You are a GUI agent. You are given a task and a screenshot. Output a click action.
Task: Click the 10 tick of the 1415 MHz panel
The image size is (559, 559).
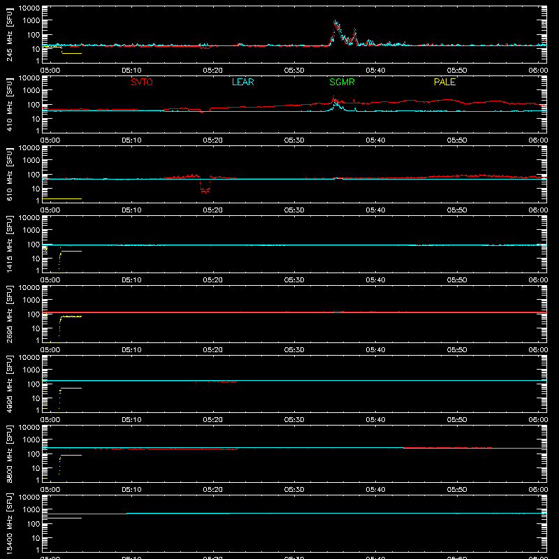point(36,259)
